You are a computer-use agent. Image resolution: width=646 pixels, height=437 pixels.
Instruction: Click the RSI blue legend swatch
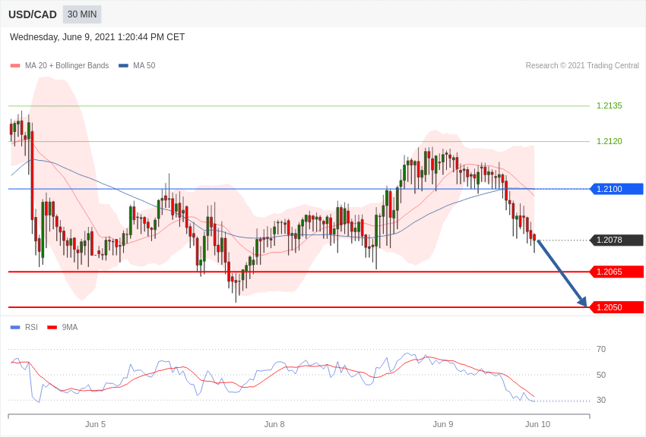(x=15, y=328)
